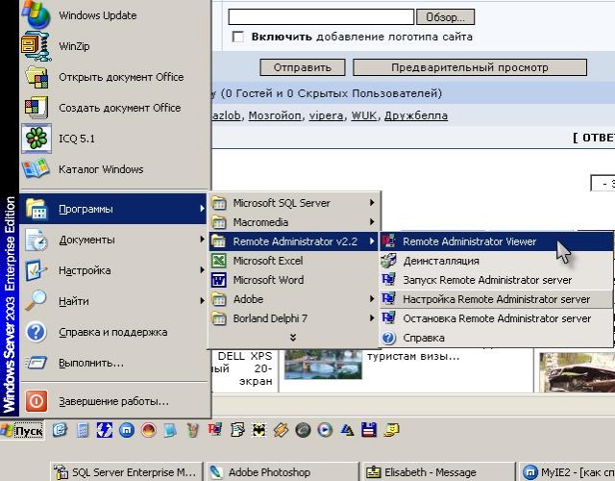Click the bridge photo thumbnail
Viewport: 615px width, 481px height.
(323, 364)
